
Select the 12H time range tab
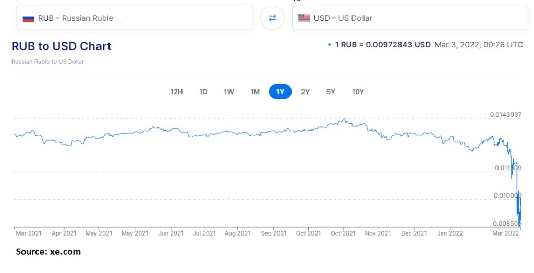pos(176,92)
